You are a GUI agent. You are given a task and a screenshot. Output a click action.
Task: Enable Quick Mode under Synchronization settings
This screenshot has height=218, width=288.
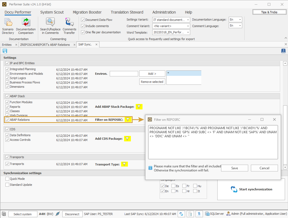(x=7, y=179)
